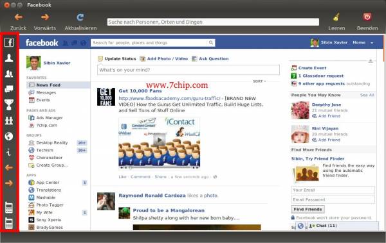Open Raymond Ronald Cardoza profile link
386x243 pixels.
pyautogui.click(x=152, y=196)
